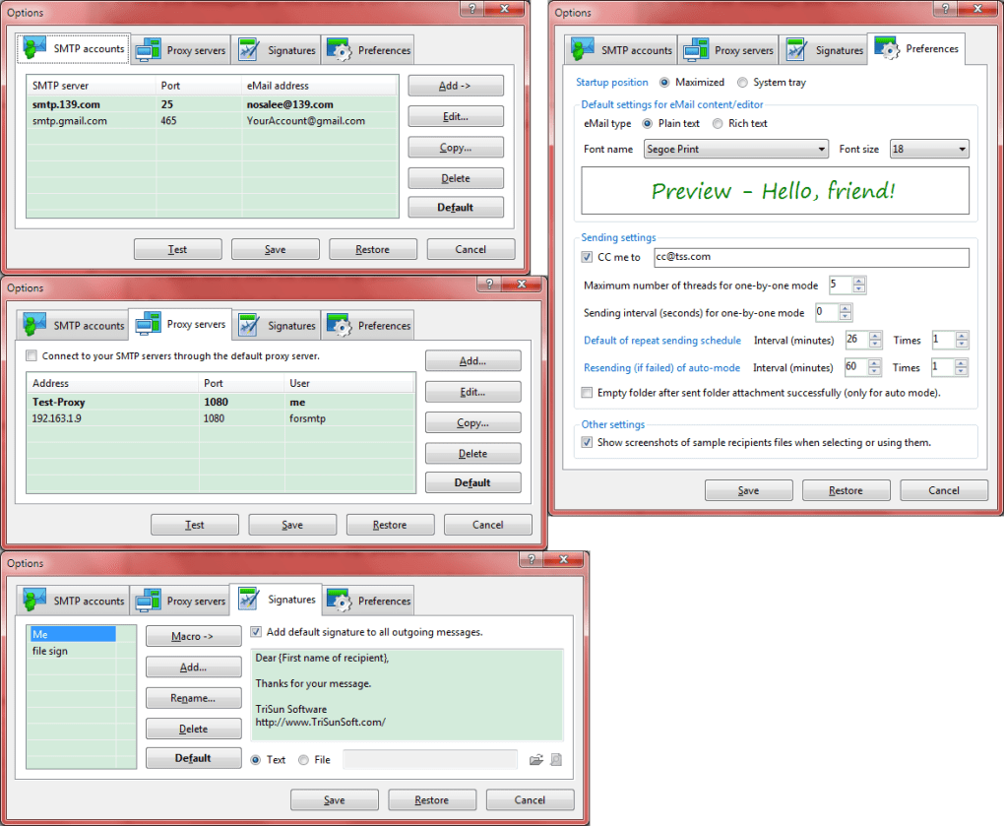Click the Test button under the SMTP server list
Viewport: 1004px width, 826px height.
(177, 248)
